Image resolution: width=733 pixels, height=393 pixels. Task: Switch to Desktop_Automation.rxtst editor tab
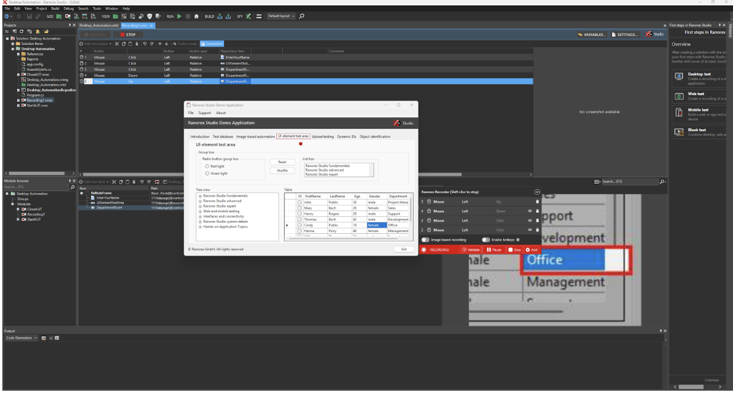[x=99, y=25]
